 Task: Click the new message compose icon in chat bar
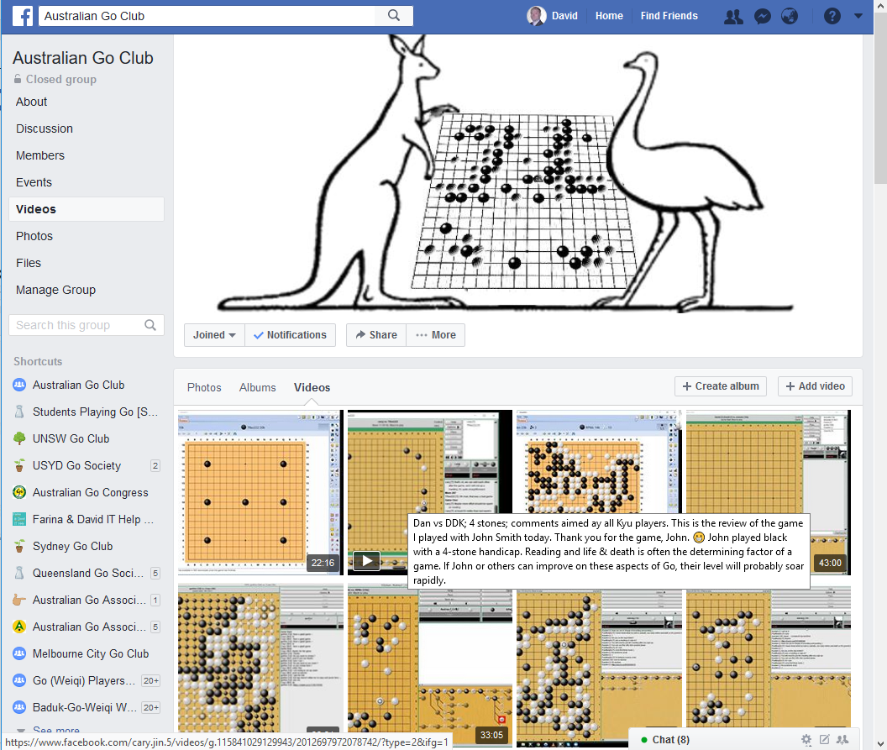[824, 739]
